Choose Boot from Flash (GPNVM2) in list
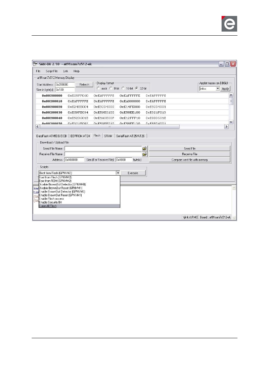269x381 pixels. (79, 177)
